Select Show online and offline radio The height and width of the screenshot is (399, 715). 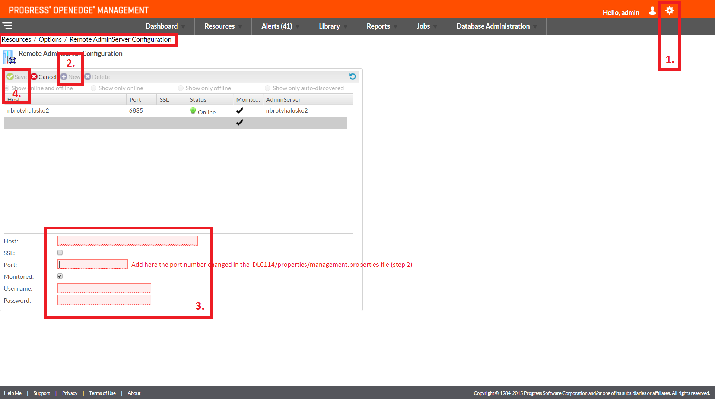click(x=7, y=88)
